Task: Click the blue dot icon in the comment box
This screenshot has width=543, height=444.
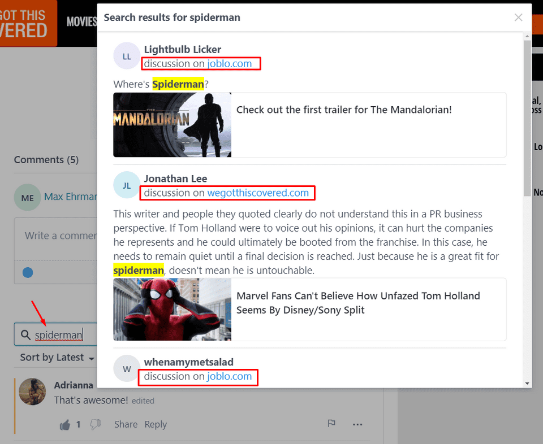Action: click(x=27, y=272)
